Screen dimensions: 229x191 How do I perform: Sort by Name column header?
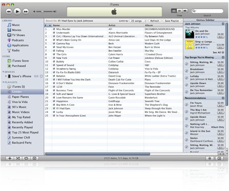pos(80,25)
